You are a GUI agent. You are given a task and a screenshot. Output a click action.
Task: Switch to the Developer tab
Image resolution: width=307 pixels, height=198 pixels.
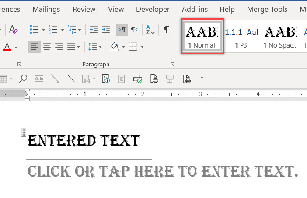pyautogui.click(x=153, y=9)
